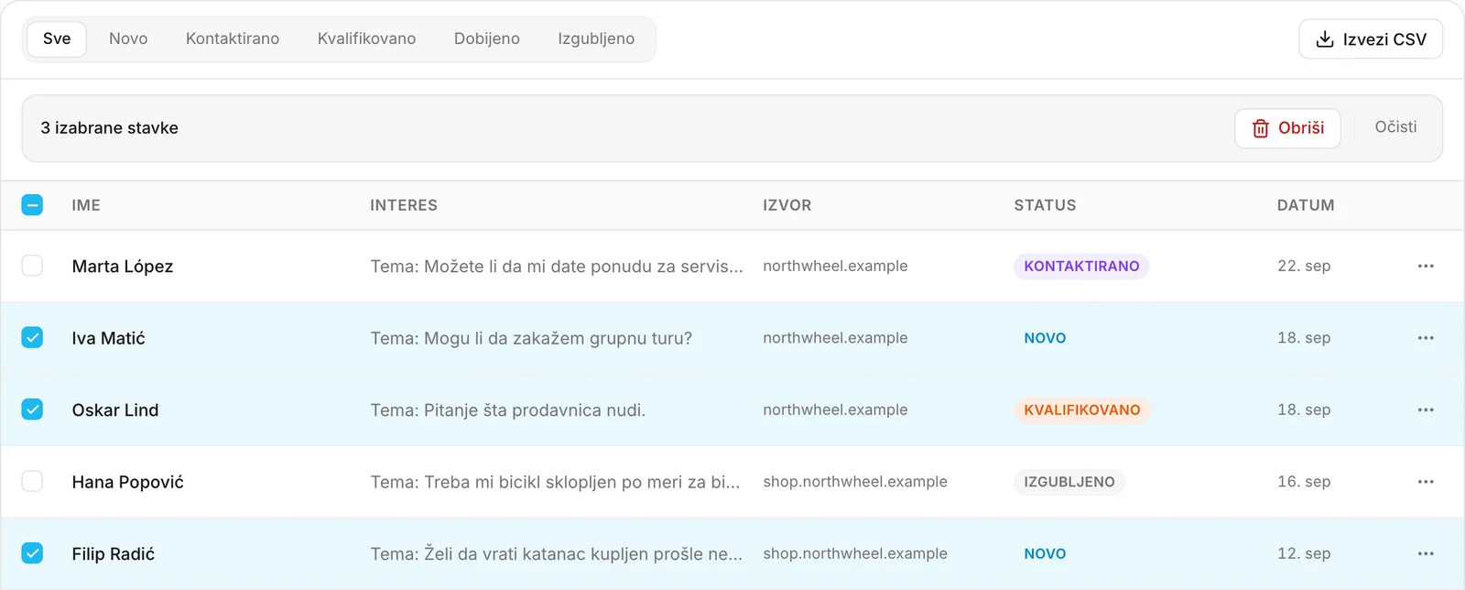Image resolution: width=1465 pixels, height=590 pixels.
Task: Open the Kontaktirano tab
Action: [233, 39]
